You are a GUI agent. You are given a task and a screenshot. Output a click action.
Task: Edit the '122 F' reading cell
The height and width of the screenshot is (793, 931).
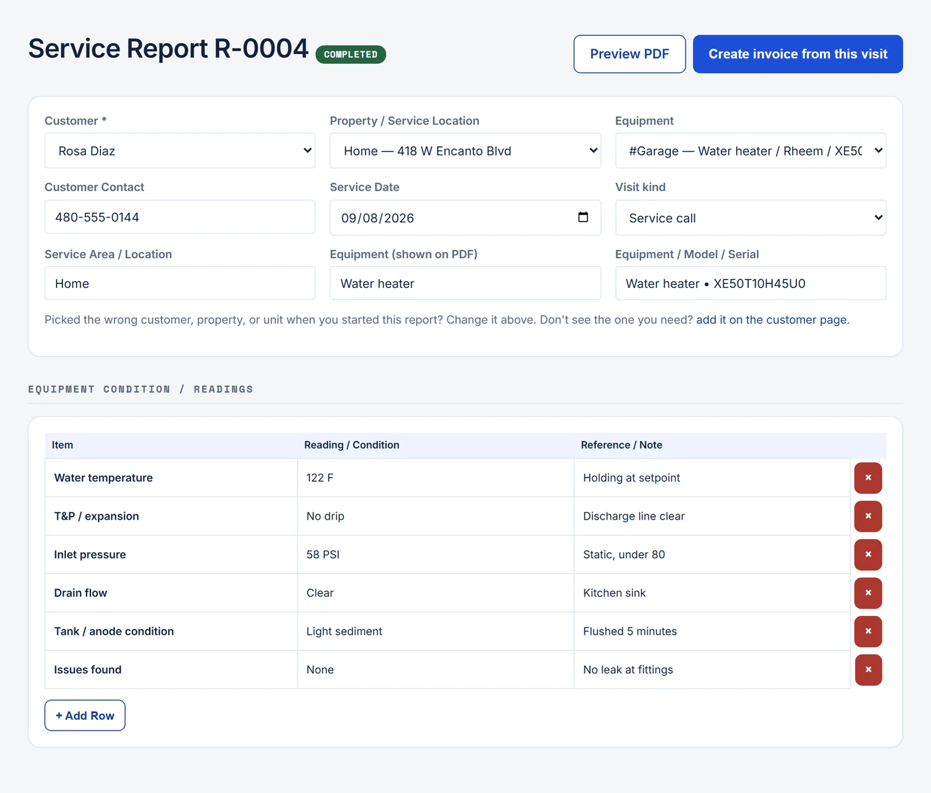point(436,478)
